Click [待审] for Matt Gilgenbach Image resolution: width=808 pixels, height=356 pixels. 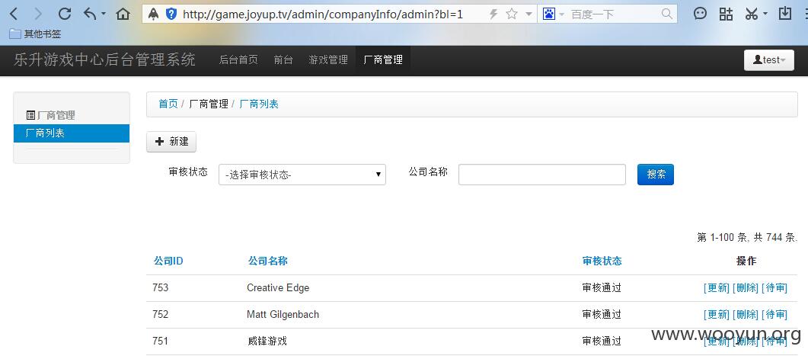coord(774,314)
